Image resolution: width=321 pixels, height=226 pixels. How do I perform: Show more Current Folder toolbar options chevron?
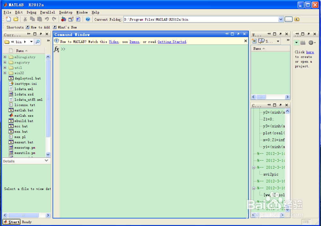pyautogui.click(x=48, y=41)
